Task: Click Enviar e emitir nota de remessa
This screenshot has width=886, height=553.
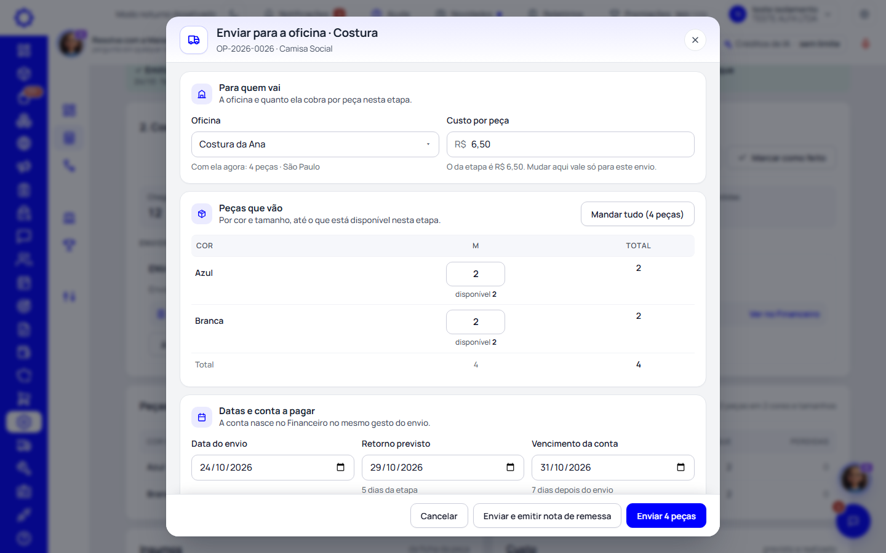Action: 547,516
